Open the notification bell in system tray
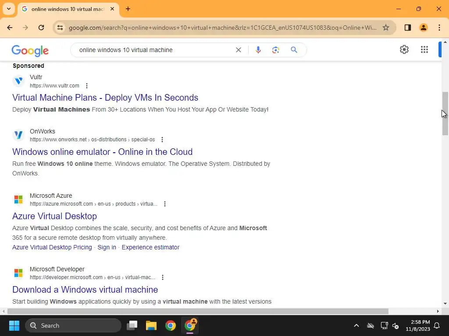The width and height of the screenshot is (449, 336). pyautogui.click(x=437, y=325)
